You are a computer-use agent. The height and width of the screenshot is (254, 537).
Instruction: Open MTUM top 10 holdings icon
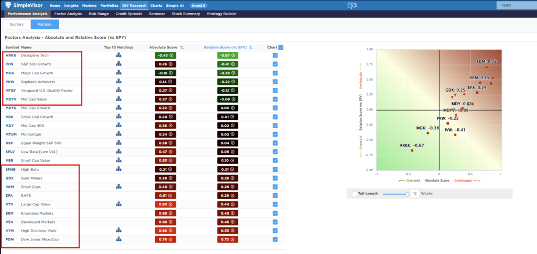pyautogui.click(x=119, y=134)
